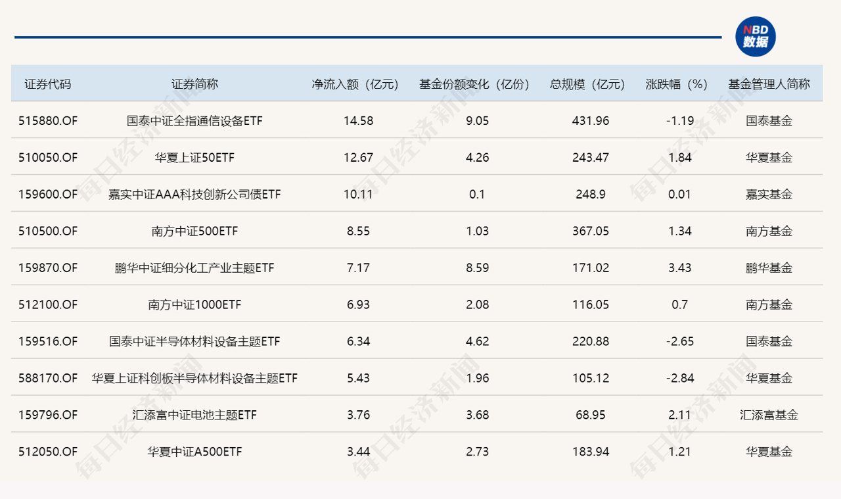This screenshot has height=499, width=841.
Task: Click the 基金份额变化（亿份） column header
Action: point(474,84)
